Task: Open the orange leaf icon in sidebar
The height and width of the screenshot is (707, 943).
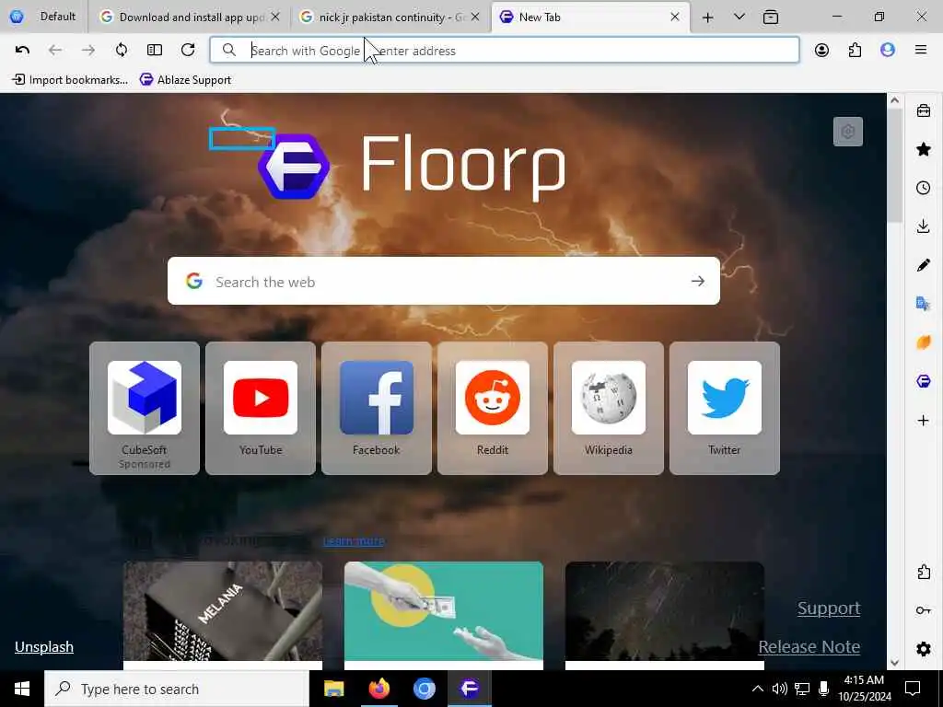Action: coord(923,342)
